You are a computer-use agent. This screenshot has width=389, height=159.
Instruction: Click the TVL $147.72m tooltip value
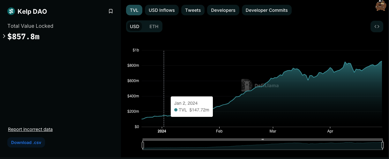[192, 110]
